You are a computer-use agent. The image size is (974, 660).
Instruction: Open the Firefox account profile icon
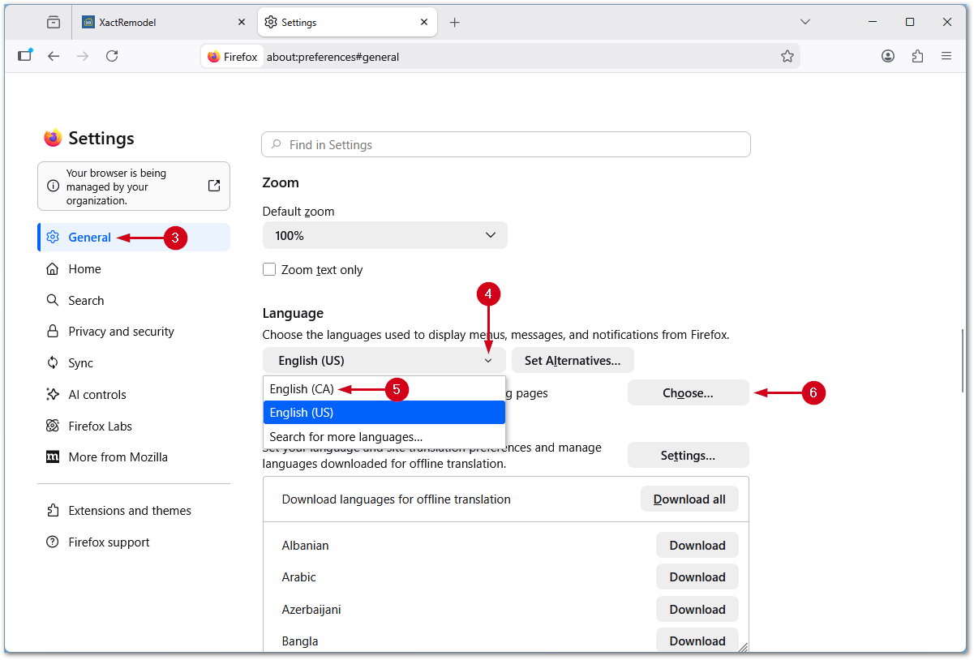tap(888, 56)
